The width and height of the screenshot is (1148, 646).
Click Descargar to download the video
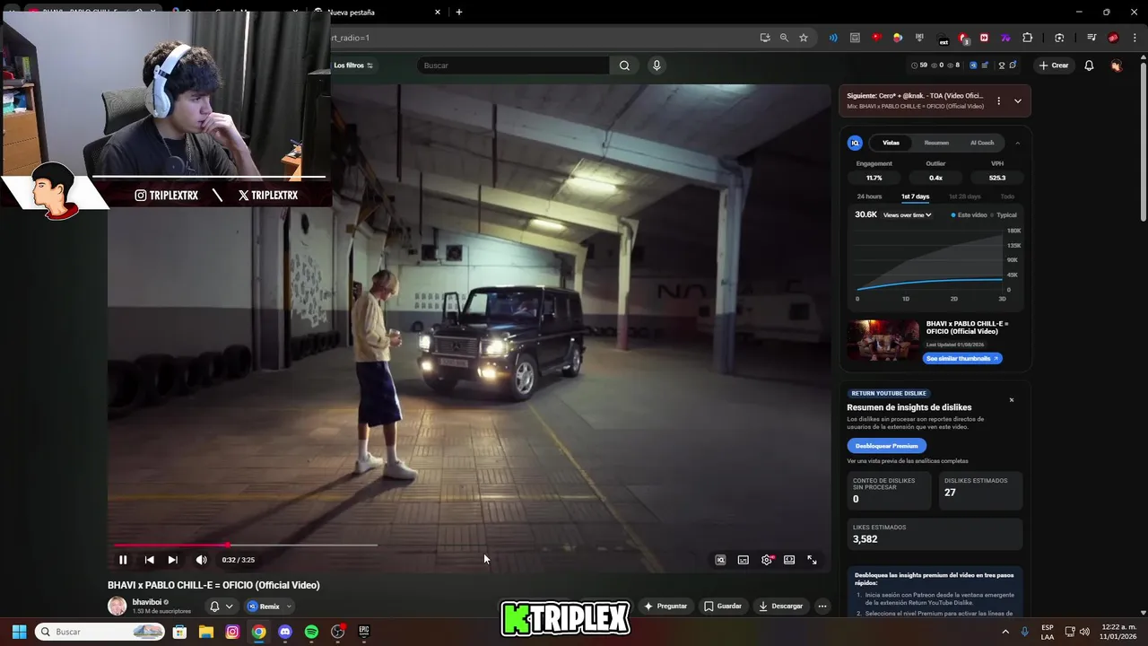pos(780,607)
